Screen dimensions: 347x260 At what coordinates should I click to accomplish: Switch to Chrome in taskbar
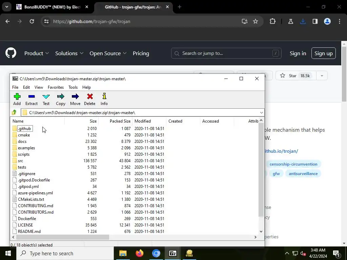(156, 253)
